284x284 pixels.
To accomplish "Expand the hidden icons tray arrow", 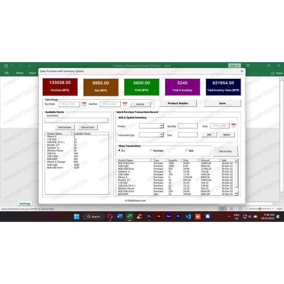I will tap(229, 217).
